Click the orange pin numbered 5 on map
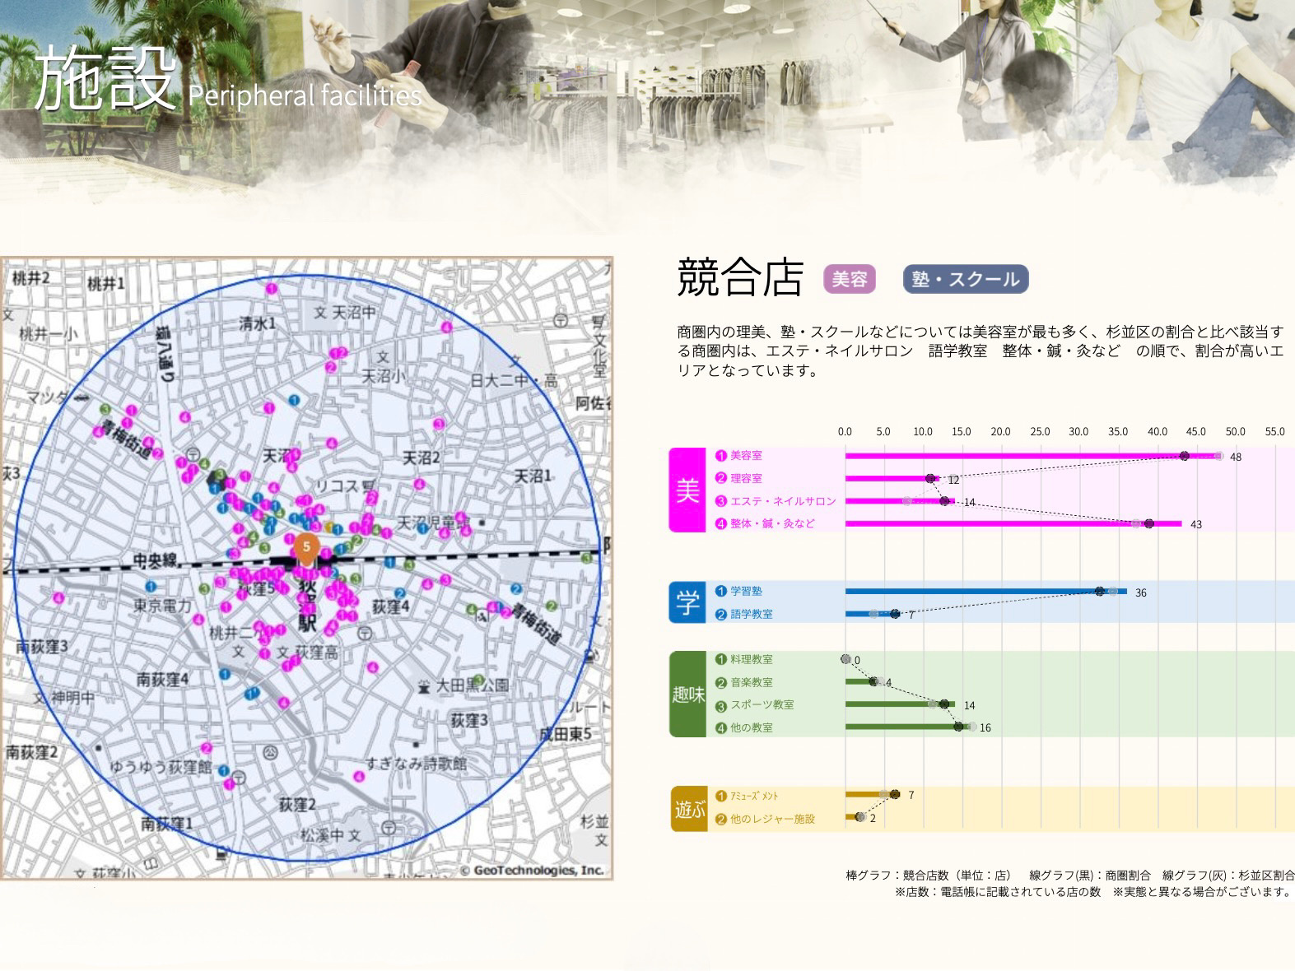Image resolution: width=1295 pixels, height=971 pixels. click(306, 547)
